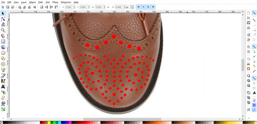The height and width of the screenshot is (124, 257).
Task: Click the Y coordinate spinner arrows
Action: (89, 7)
